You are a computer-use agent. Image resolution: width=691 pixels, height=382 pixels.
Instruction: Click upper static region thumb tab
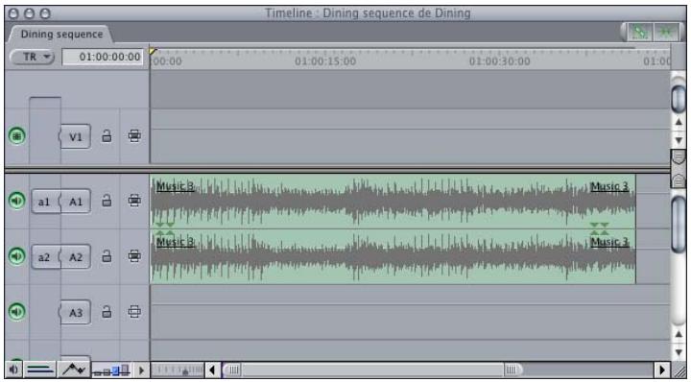click(679, 157)
